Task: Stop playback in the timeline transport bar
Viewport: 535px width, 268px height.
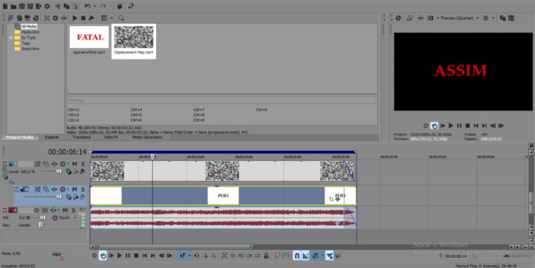Action: click(x=136, y=255)
